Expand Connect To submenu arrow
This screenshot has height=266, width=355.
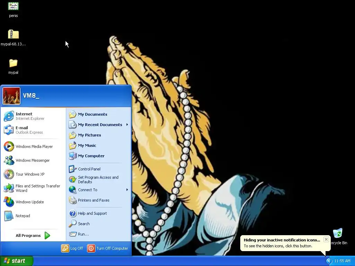click(127, 190)
